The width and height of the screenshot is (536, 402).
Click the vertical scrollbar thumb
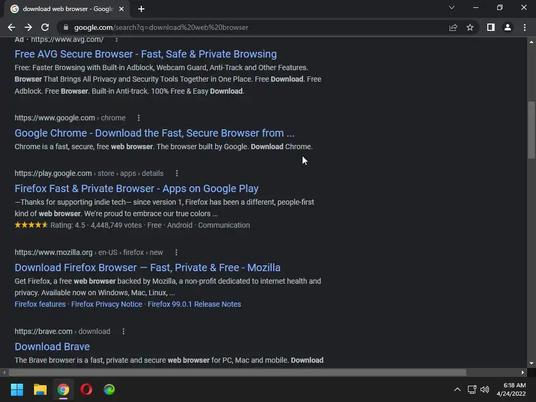tap(531, 130)
